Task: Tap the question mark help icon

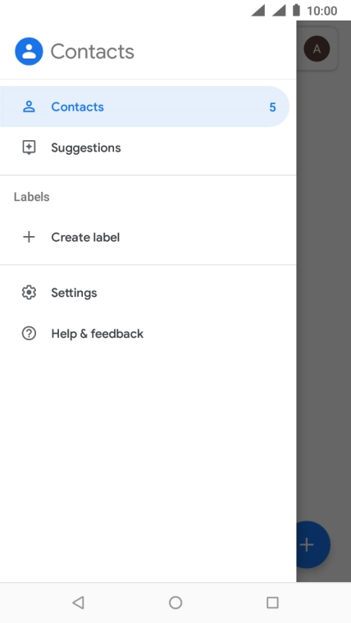Action: click(29, 334)
